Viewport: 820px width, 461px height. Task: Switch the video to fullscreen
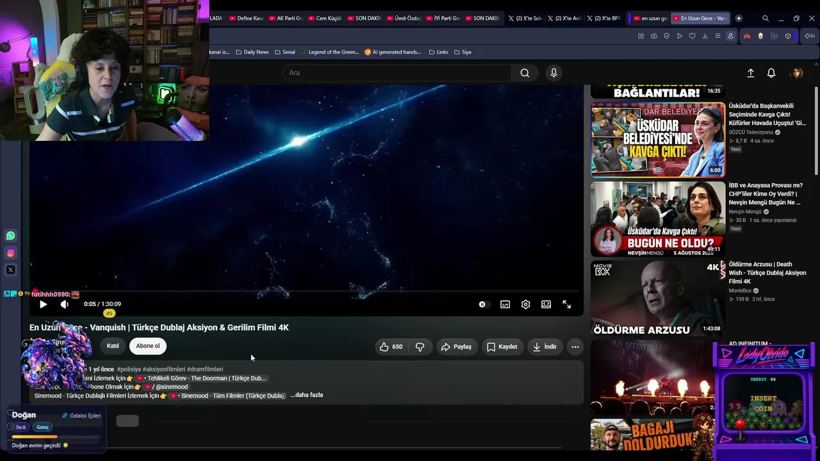point(566,305)
